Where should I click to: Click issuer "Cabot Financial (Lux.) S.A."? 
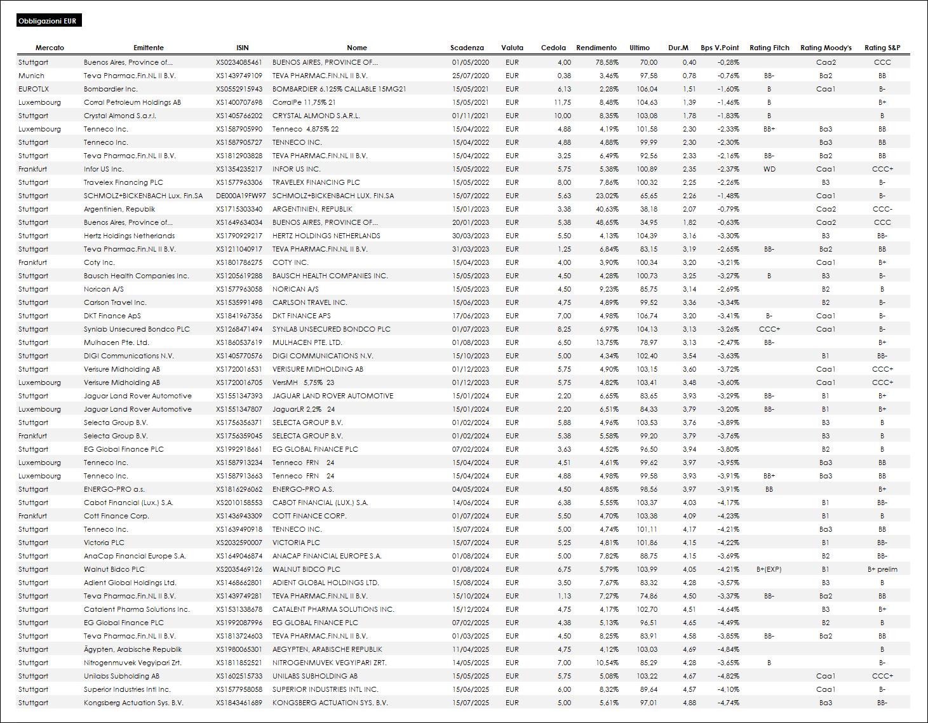(128, 503)
